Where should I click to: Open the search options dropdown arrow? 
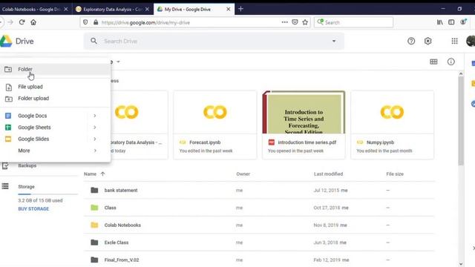point(334,42)
